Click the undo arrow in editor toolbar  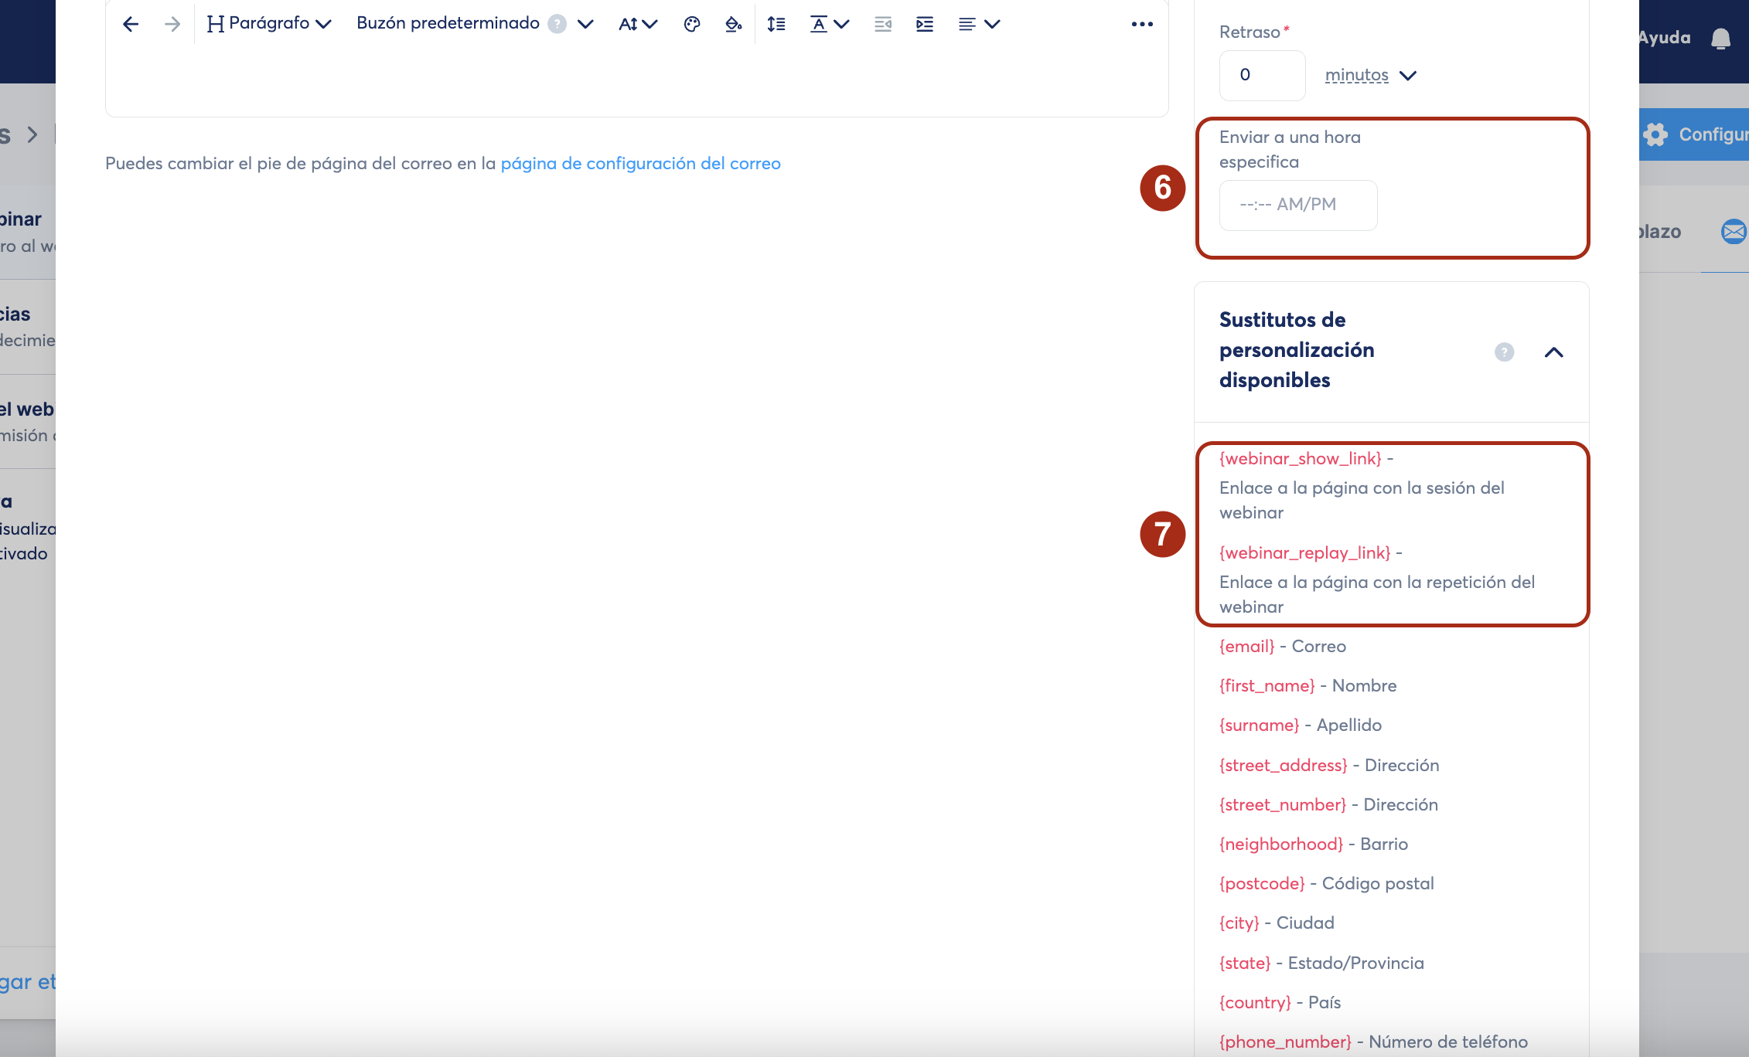(131, 24)
